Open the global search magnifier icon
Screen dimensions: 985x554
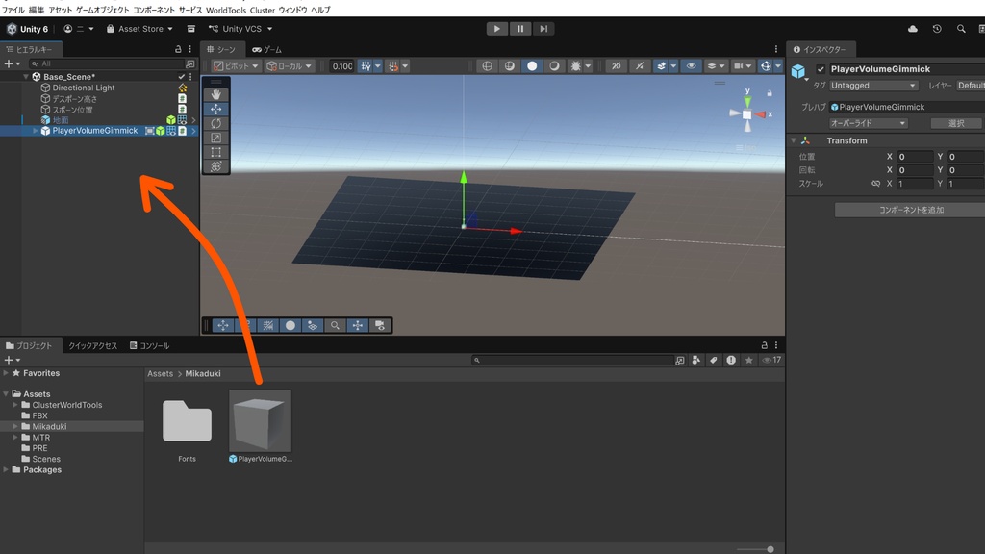pyautogui.click(x=961, y=29)
